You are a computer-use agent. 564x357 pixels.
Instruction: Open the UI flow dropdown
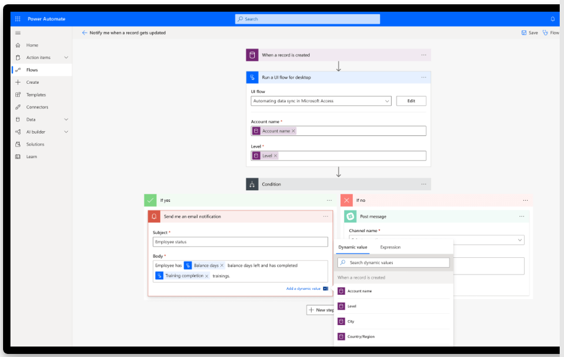[x=321, y=101]
